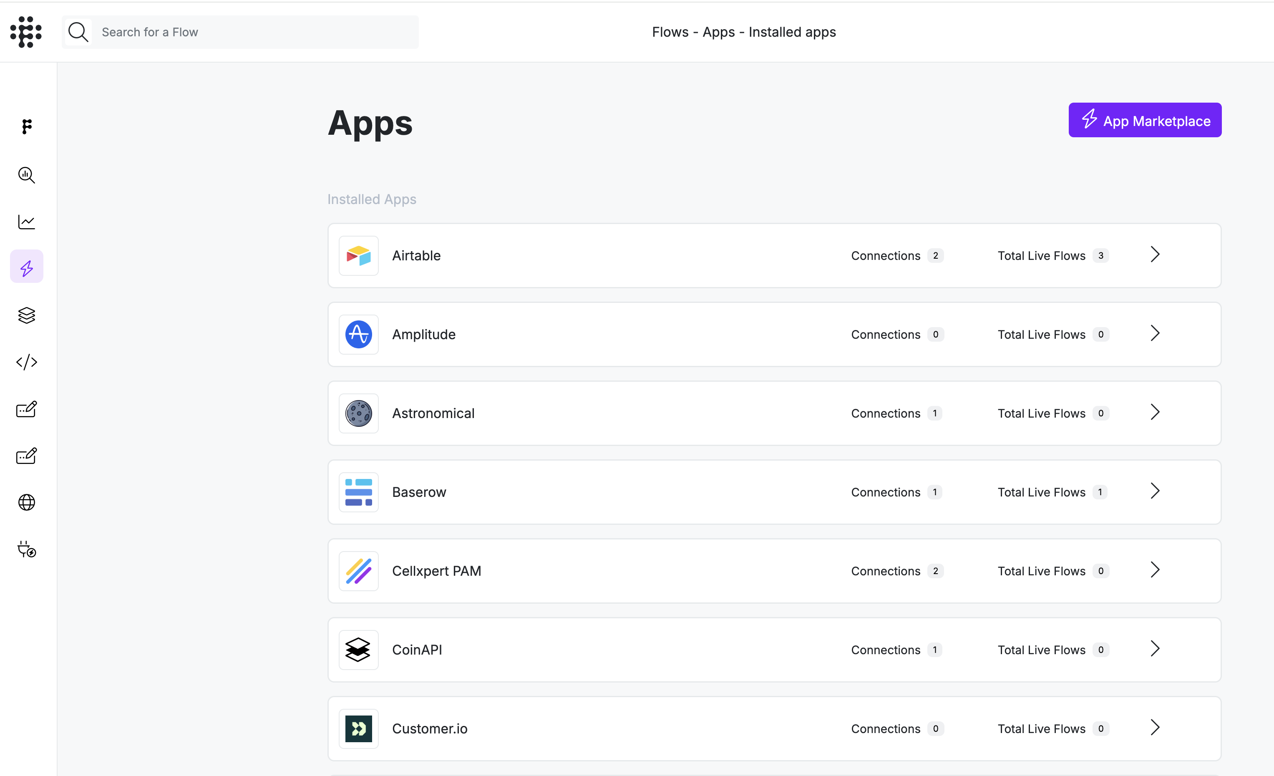Open the Airtable app name

pos(416,256)
